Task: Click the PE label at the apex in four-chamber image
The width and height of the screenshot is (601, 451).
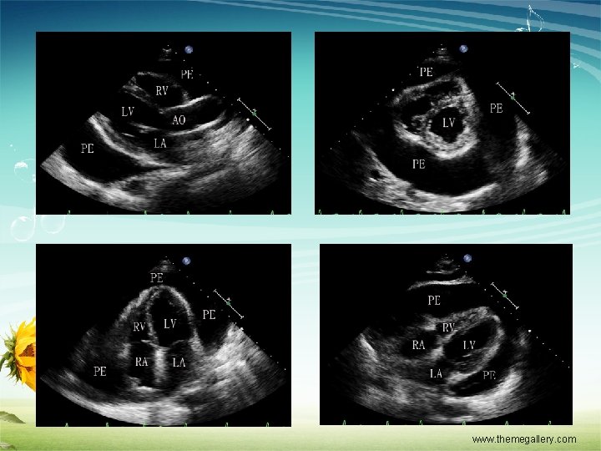Action: [x=157, y=277]
